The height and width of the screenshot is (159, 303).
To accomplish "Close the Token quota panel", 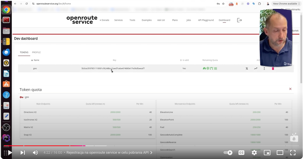I will point(290,89).
